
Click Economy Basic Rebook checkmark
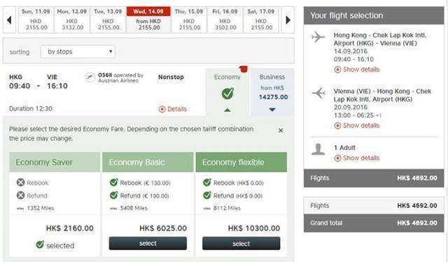[x=113, y=182]
